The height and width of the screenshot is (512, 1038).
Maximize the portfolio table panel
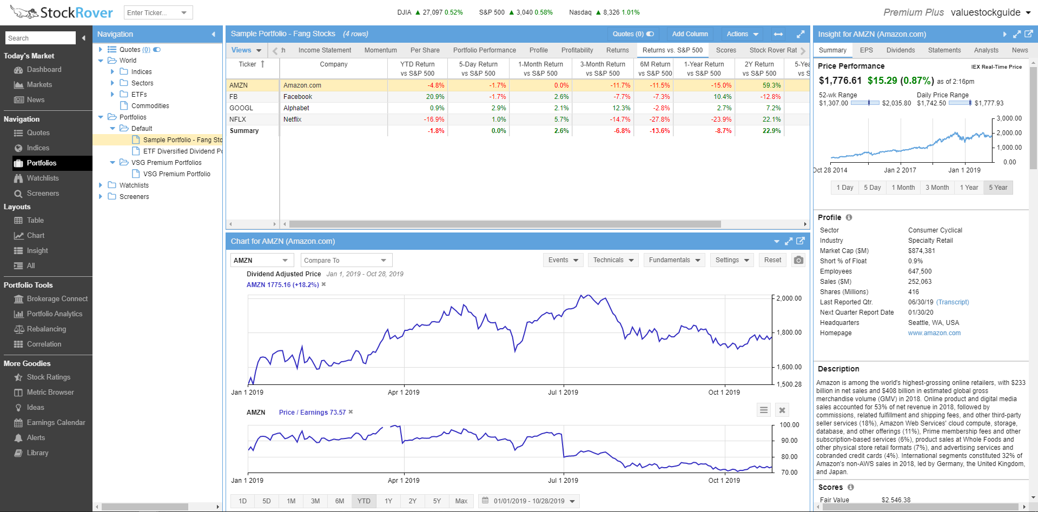[801, 34]
